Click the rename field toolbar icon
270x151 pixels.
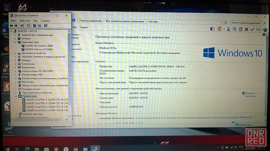pyautogui.click(x=258, y=30)
